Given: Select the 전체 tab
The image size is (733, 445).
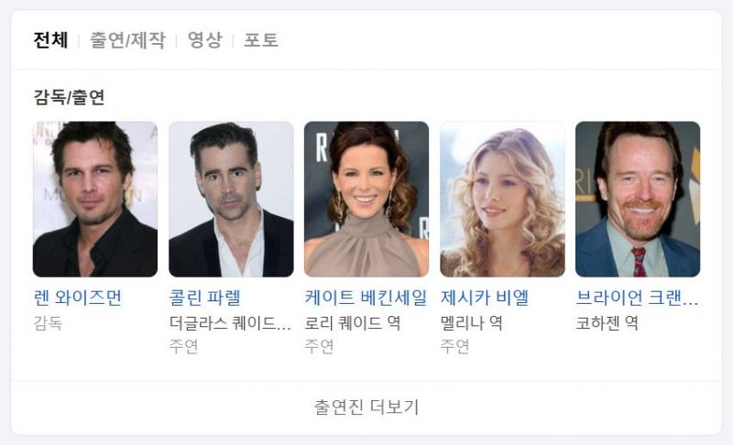Looking at the screenshot, I should click(x=50, y=40).
